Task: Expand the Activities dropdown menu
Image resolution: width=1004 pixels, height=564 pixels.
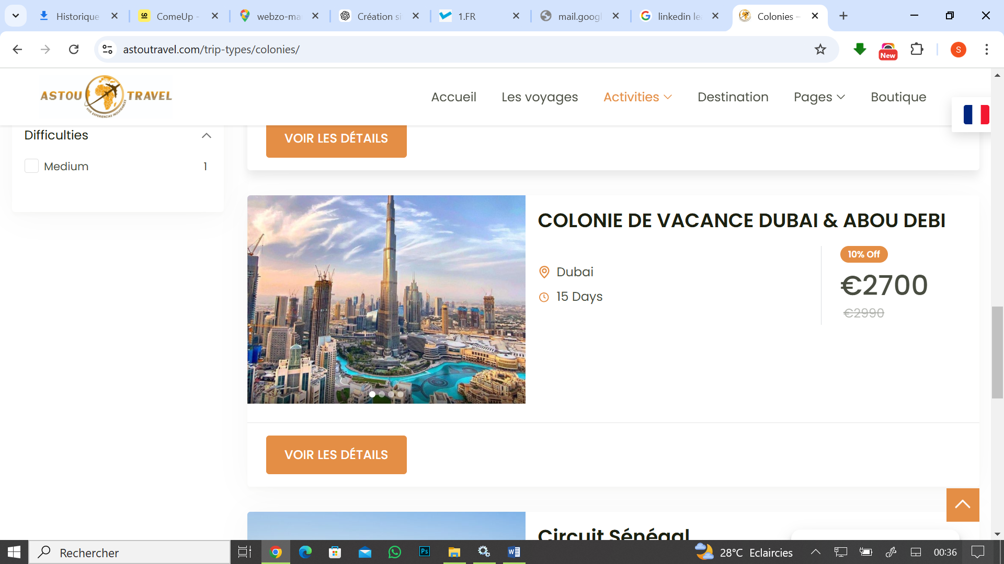Action: pyautogui.click(x=637, y=97)
